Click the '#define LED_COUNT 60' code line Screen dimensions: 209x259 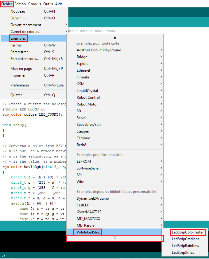(24, 109)
